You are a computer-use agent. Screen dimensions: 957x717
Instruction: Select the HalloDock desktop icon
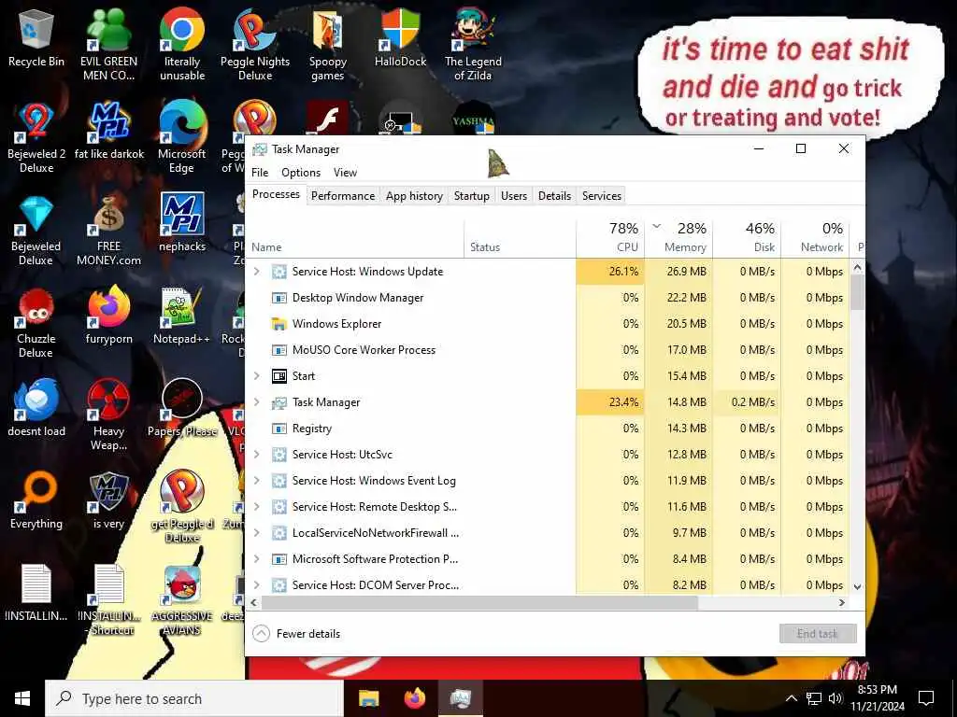400,37
